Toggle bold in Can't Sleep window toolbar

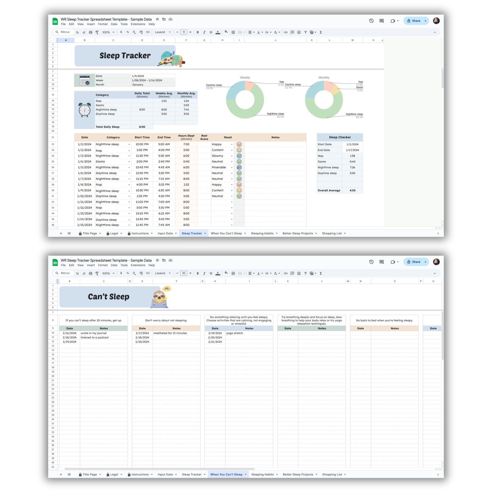point(198,273)
